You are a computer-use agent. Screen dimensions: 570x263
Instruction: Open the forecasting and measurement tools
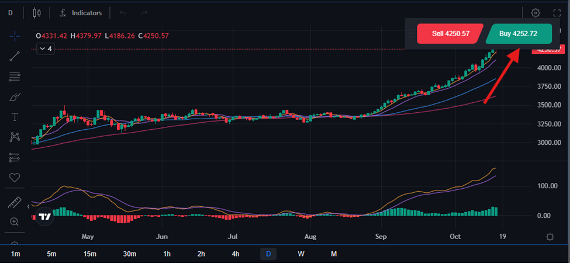(15, 157)
